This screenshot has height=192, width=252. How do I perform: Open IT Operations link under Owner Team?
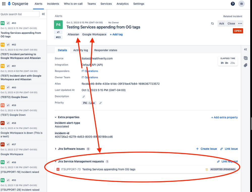tap(90, 77)
